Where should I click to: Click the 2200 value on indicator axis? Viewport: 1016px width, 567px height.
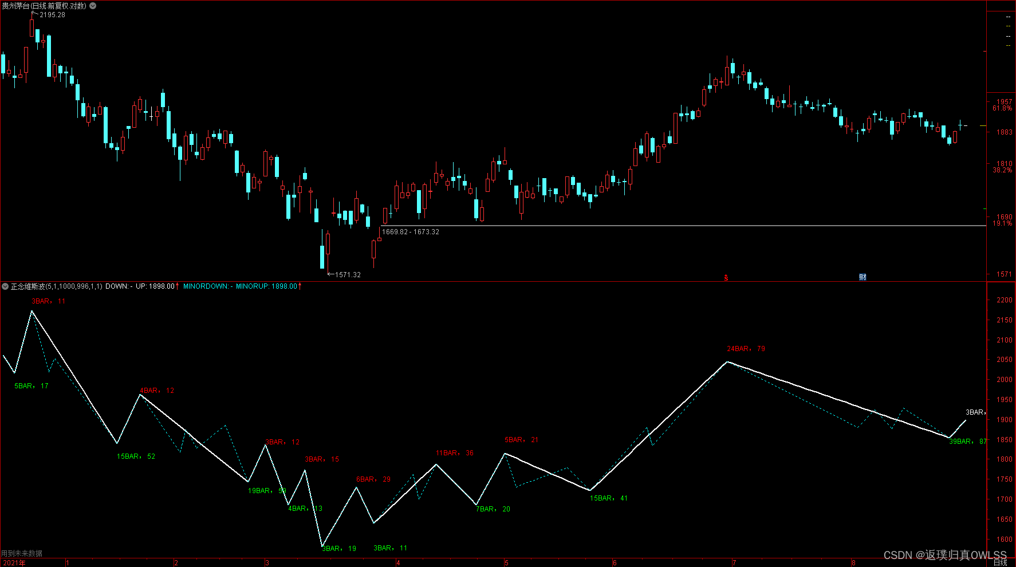1005,300
